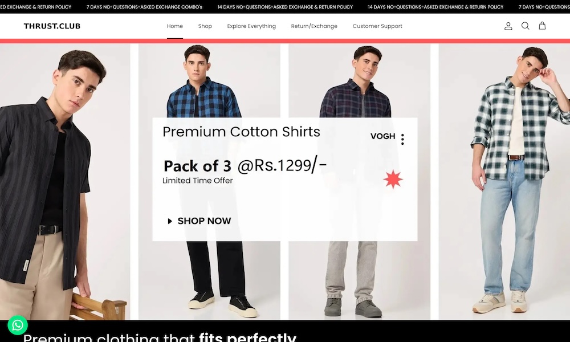Screen dimensions: 570x342
Task: Click the THRUST.CLUB logo
Action: click(52, 26)
